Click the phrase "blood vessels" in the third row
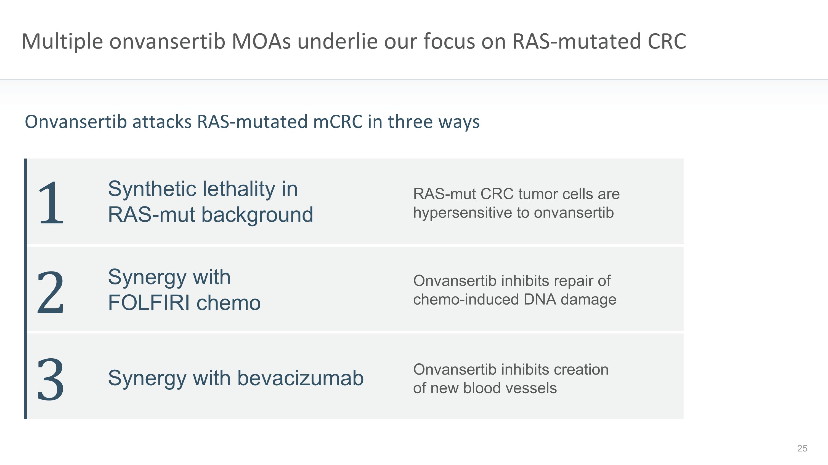This screenshot has height=465, width=828. point(510,388)
